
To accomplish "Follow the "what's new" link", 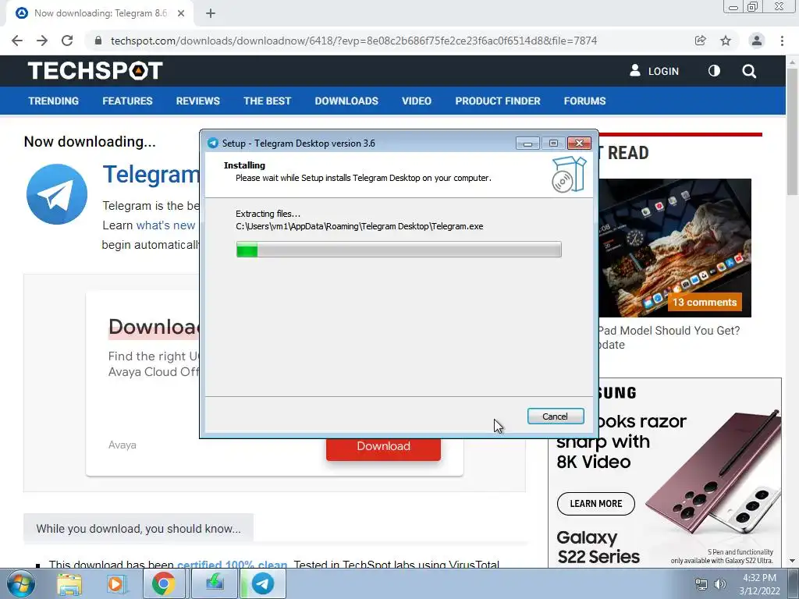I will [165, 225].
